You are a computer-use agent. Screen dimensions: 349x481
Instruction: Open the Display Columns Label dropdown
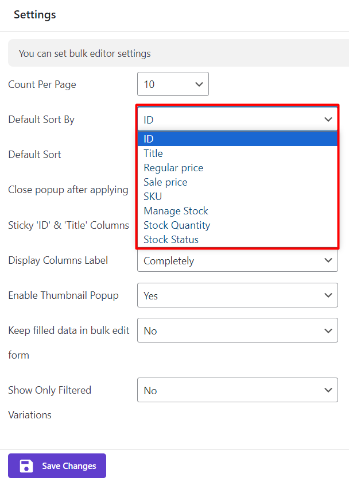pyautogui.click(x=238, y=260)
